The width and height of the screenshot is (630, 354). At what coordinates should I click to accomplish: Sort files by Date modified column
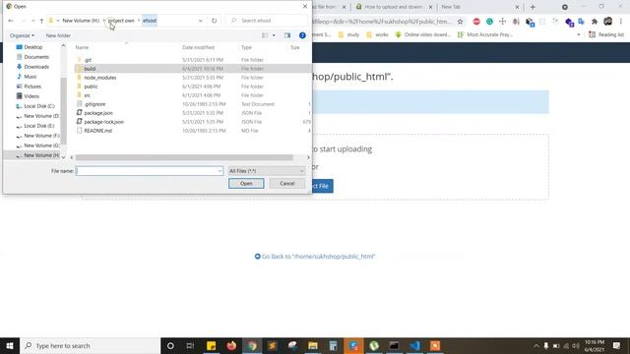(198, 47)
